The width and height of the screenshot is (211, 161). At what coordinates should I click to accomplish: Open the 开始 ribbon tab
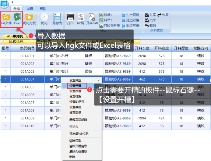pos(16,9)
